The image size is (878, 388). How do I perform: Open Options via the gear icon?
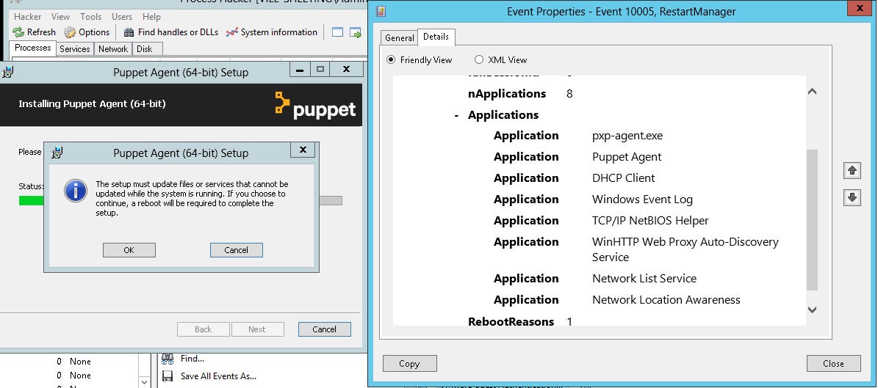pos(70,32)
